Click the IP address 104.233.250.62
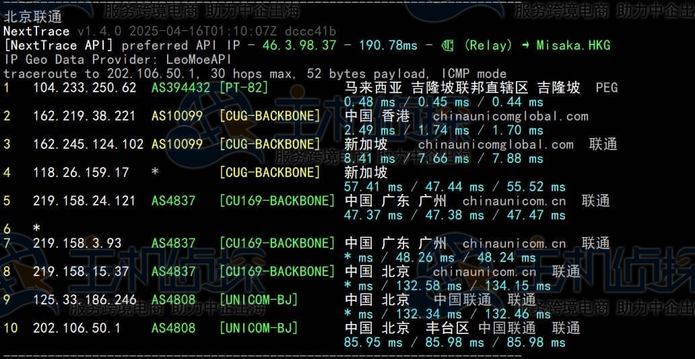 tap(84, 88)
